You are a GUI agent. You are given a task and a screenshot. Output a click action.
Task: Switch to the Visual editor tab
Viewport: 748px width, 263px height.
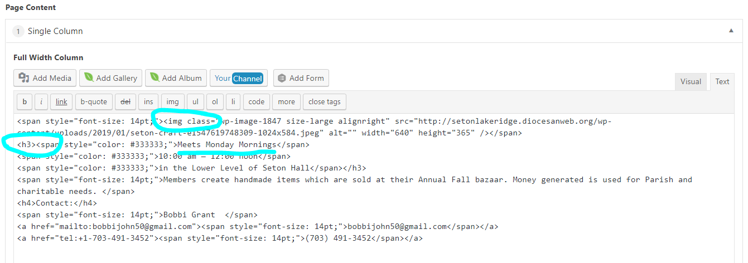click(x=691, y=81)
